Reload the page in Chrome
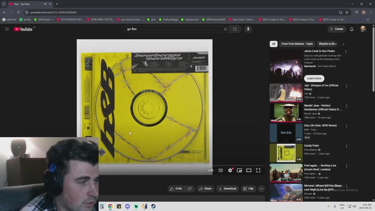This screenshot has height=211, width=375. 18,12
